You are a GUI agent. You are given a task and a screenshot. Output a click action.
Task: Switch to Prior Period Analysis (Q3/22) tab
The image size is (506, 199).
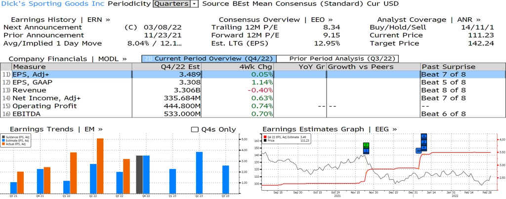pos(338,59)
